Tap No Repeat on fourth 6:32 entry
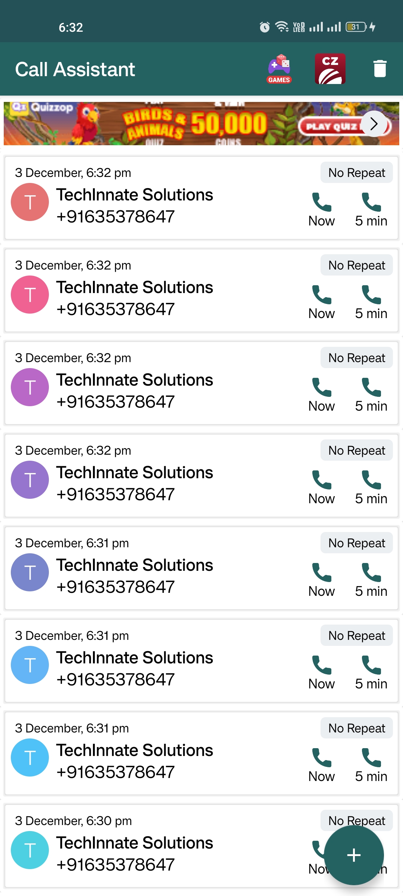This screenshot has height=896, width=403. pyautogui.click(x=356, y=451)
